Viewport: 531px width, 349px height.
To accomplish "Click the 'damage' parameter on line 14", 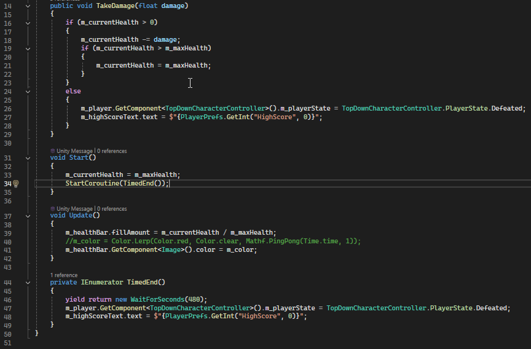I will 173,6.
